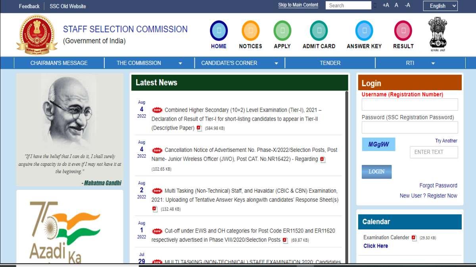Click the Forgot Password link
The height and width of the screenshot is (267, 476).
438,186
